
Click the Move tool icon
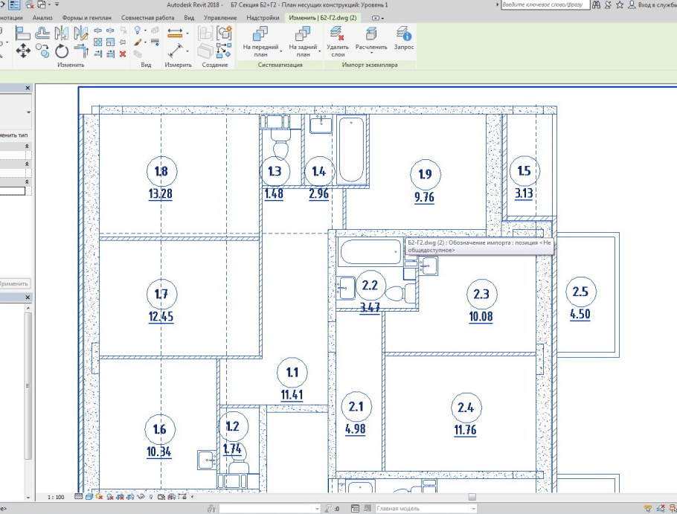point(22,51)
